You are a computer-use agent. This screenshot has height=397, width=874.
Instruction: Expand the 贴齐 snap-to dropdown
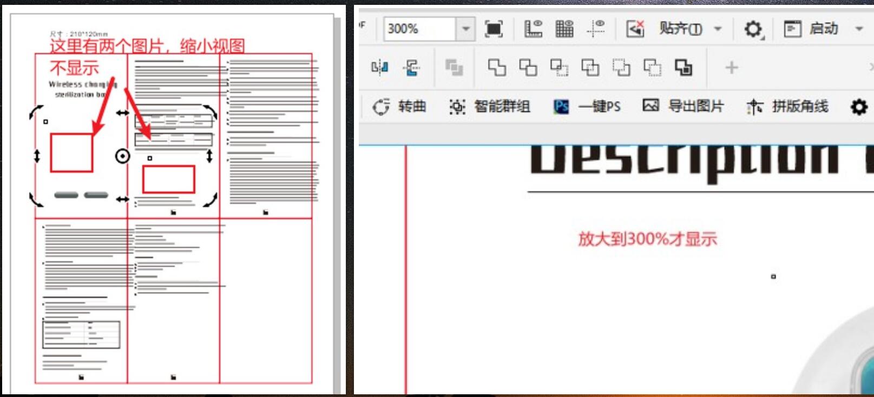718,29
